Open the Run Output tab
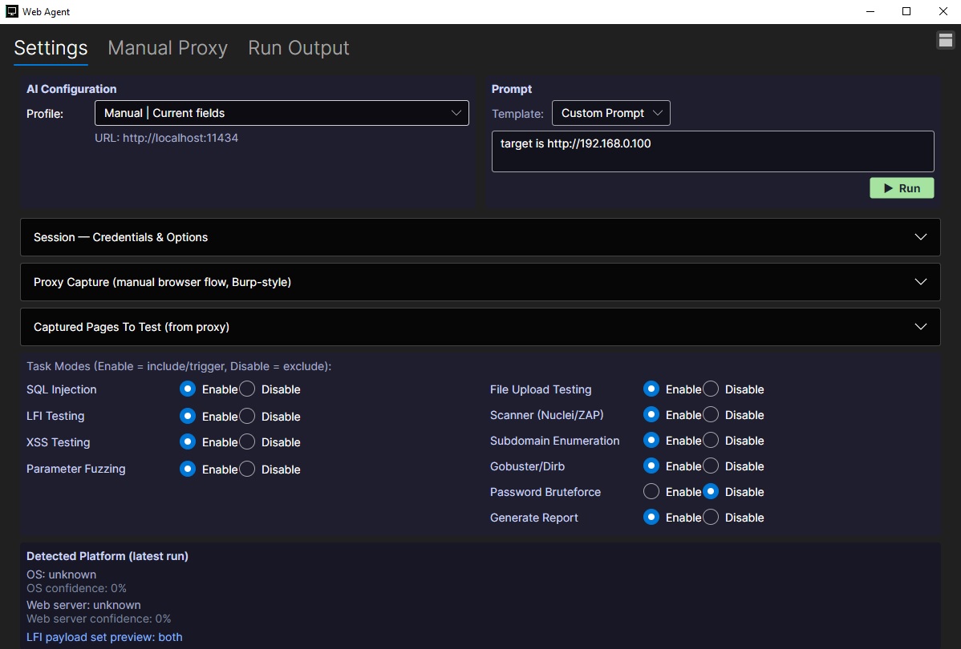The width and height of the screenshot is (961, 649). click(298, 48)
